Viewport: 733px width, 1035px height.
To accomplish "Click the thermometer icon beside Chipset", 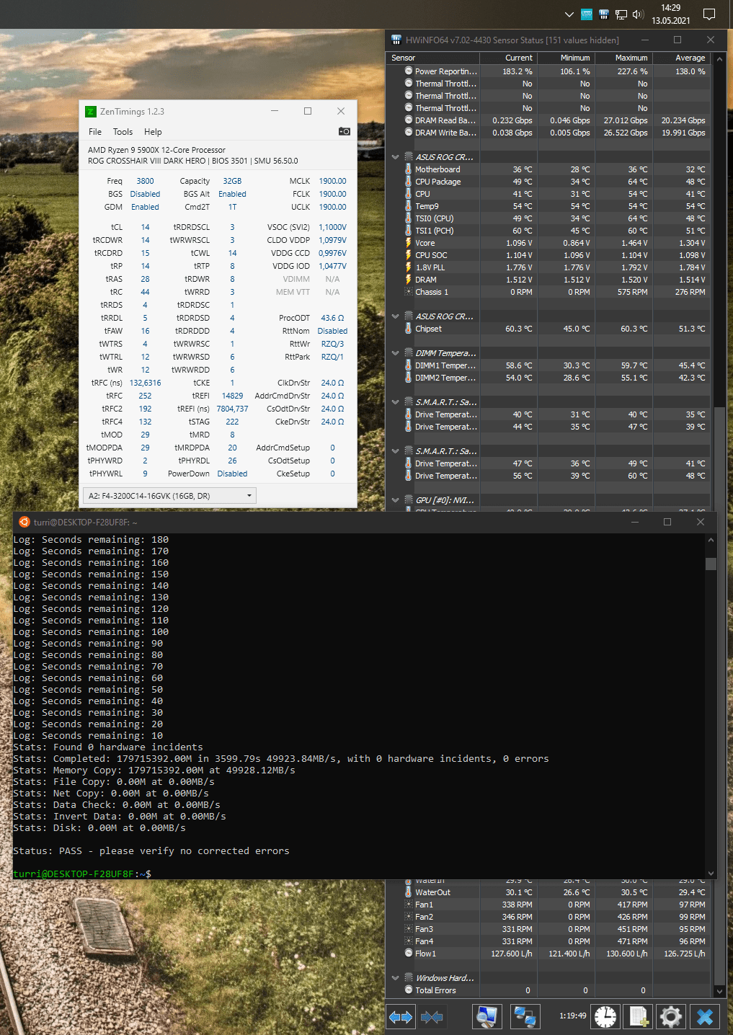I will (x=409, y=329).
